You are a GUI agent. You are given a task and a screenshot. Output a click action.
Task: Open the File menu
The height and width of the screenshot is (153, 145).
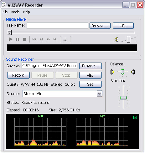pyautogui.click(x=5, y=12)
